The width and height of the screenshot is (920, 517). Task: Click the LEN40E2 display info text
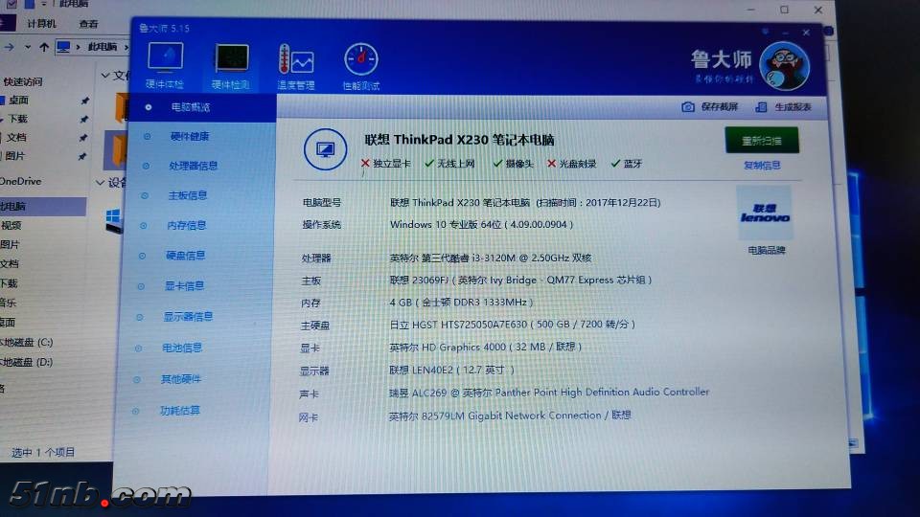coord(451,370)
